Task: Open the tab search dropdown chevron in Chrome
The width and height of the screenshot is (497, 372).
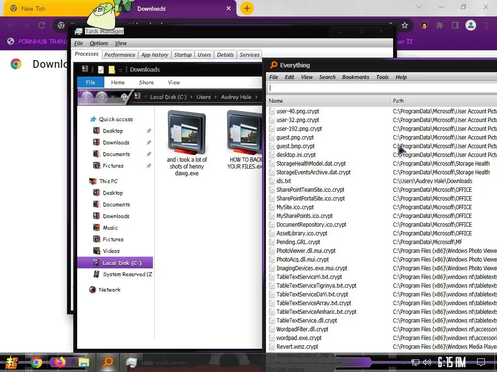Action: pos(419,7)
